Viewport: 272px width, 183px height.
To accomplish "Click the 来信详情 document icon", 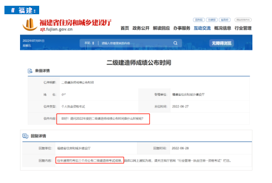I will point(30,71).
